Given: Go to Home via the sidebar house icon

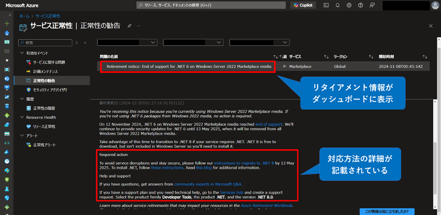Looking at the screenshot, I should click(x=7, y=33).
